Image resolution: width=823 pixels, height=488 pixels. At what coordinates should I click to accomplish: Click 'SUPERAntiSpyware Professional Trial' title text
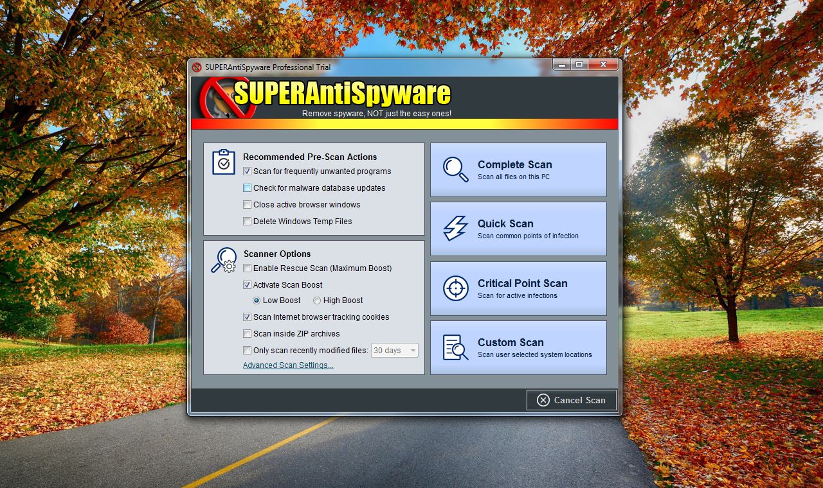pyautogui.click(x=268, y=67)
